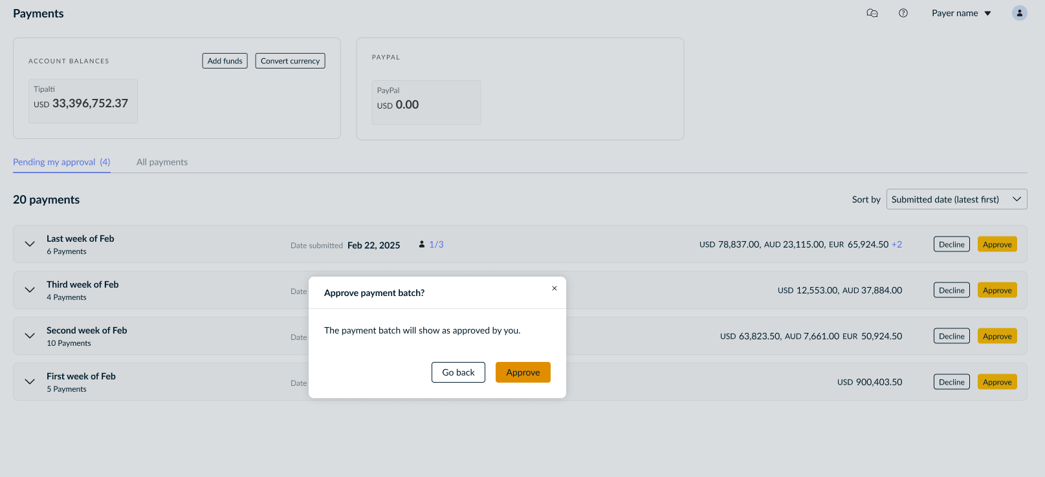This screenshot has height=477, width=1045.
Task: Open the 1/3 approvers link
Action: (436, 244)
